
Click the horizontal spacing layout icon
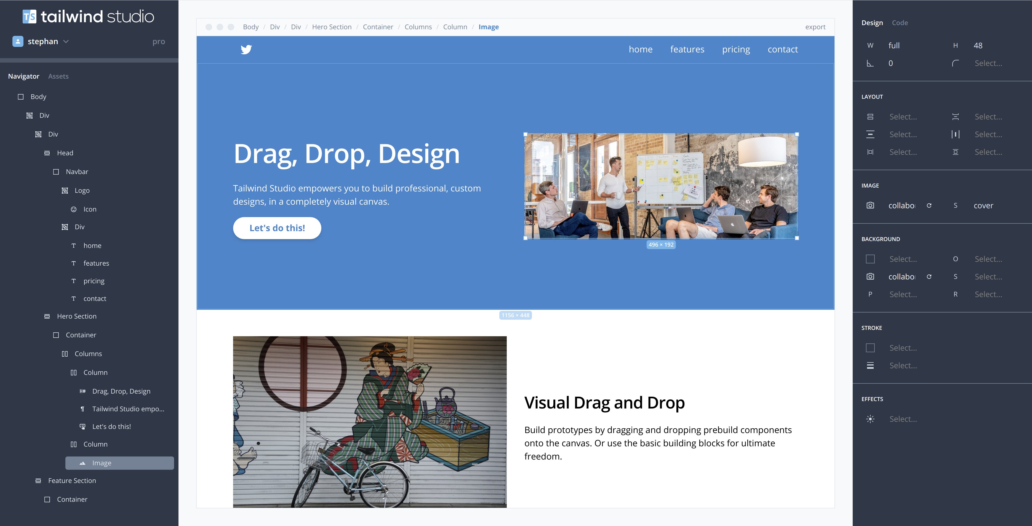870,152
